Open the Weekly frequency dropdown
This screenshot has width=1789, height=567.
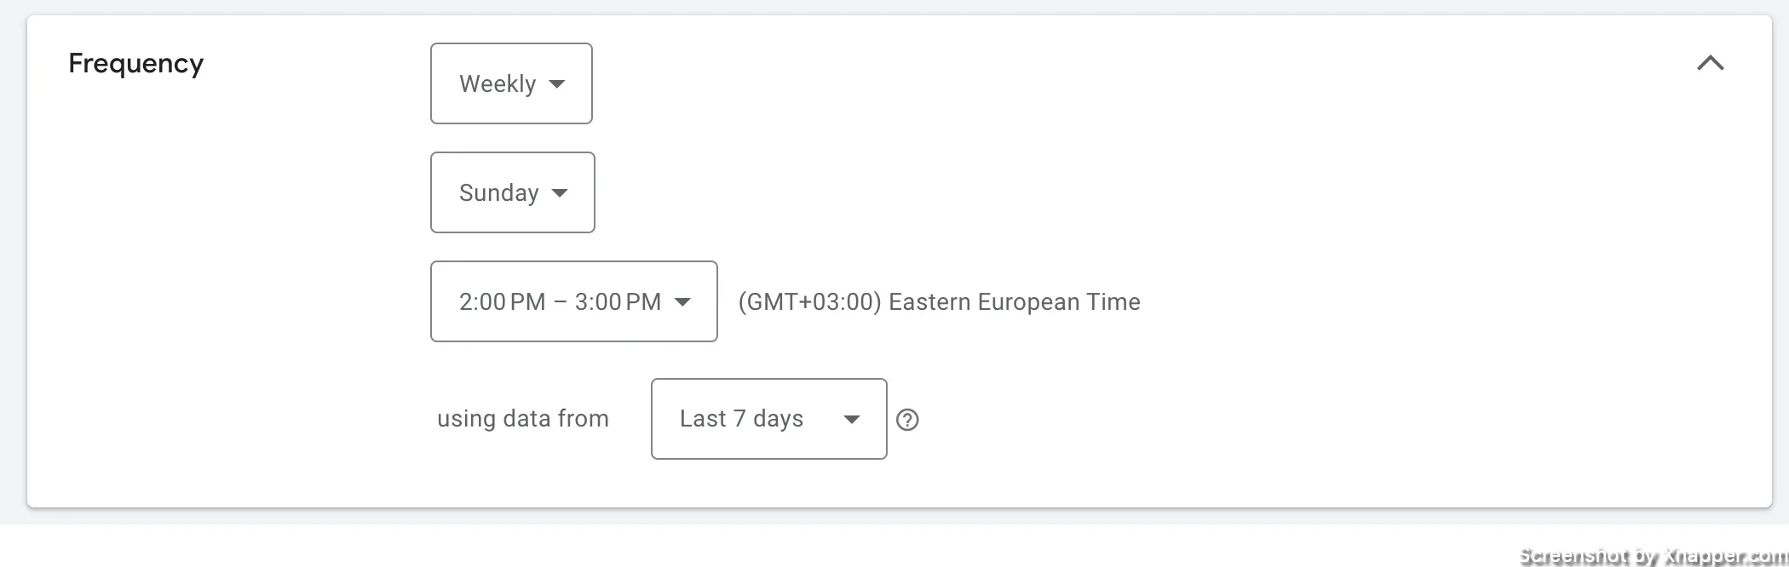(511, 83)
